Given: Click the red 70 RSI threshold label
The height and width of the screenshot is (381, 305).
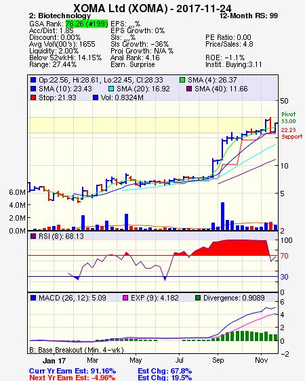Looking at the screenshot, I should 285,256.
